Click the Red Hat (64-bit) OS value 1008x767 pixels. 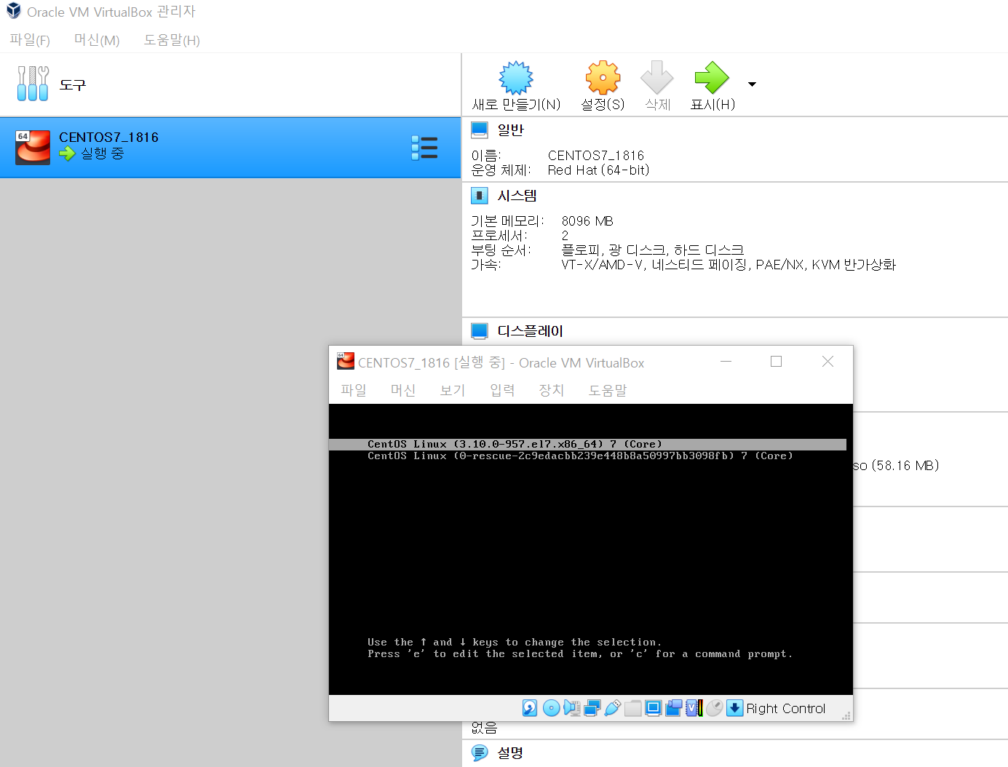pos(598,170)
